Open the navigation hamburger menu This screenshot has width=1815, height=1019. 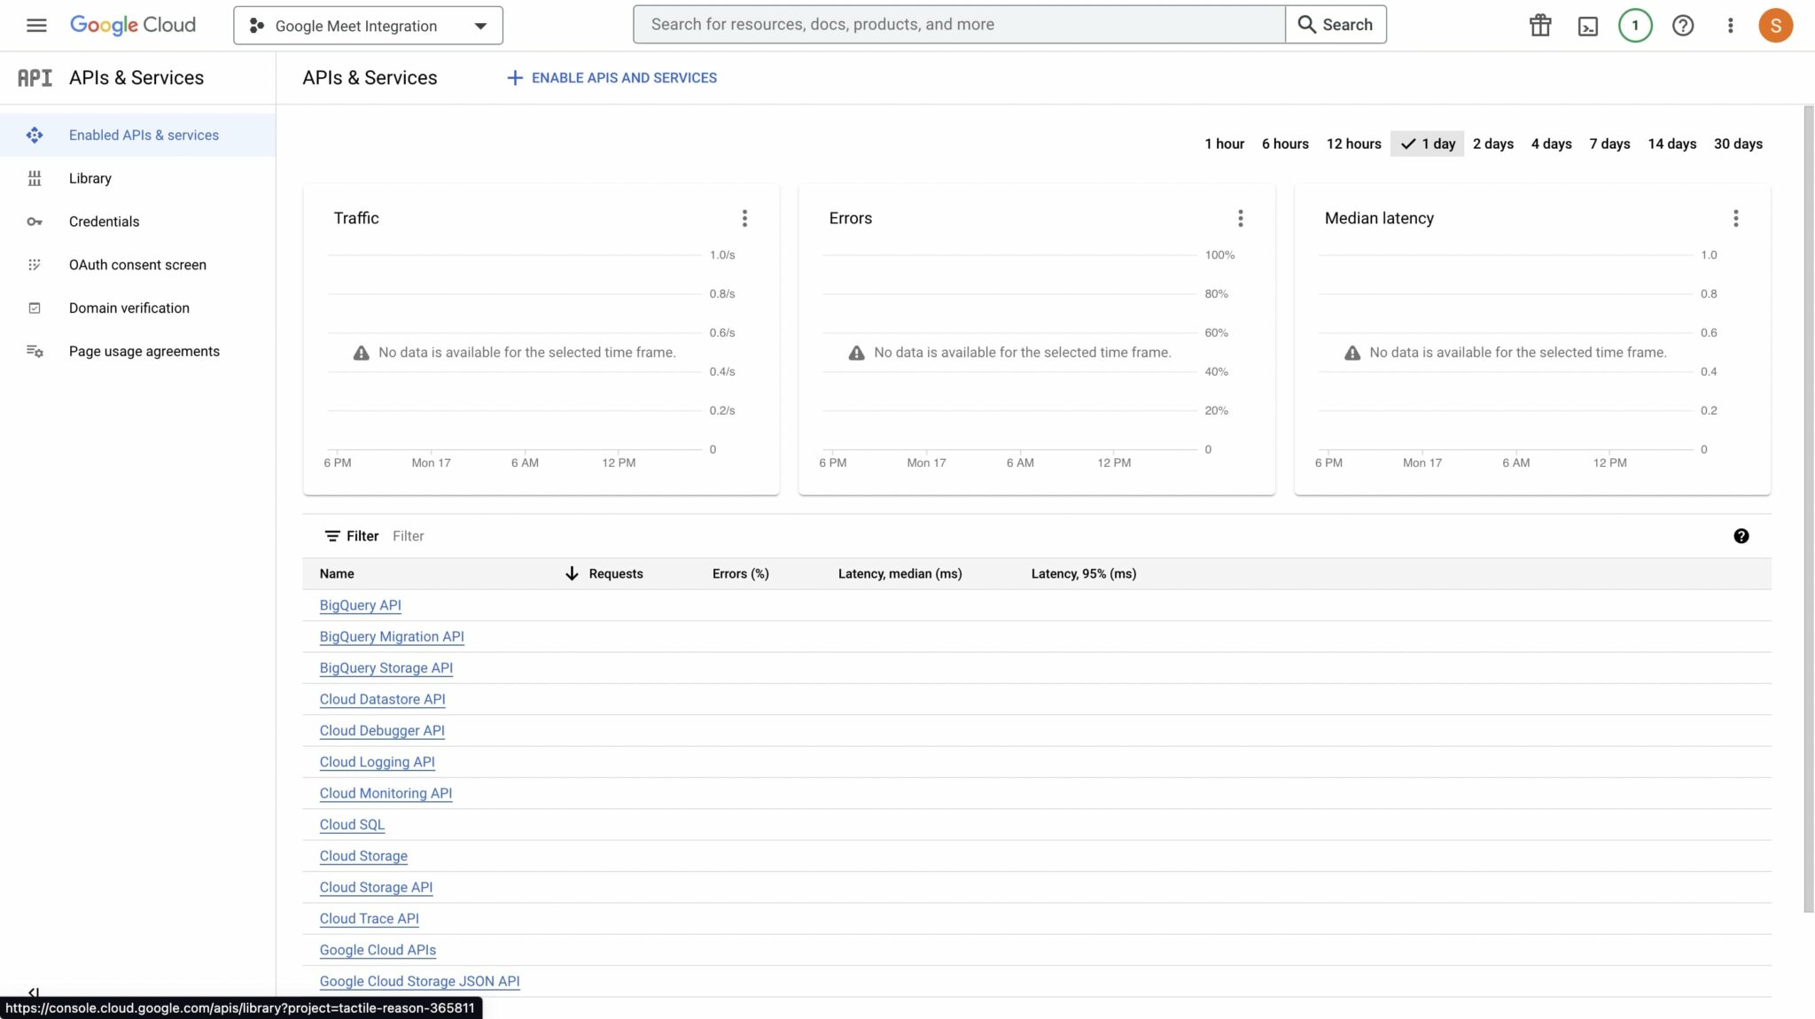pos(36,25)
